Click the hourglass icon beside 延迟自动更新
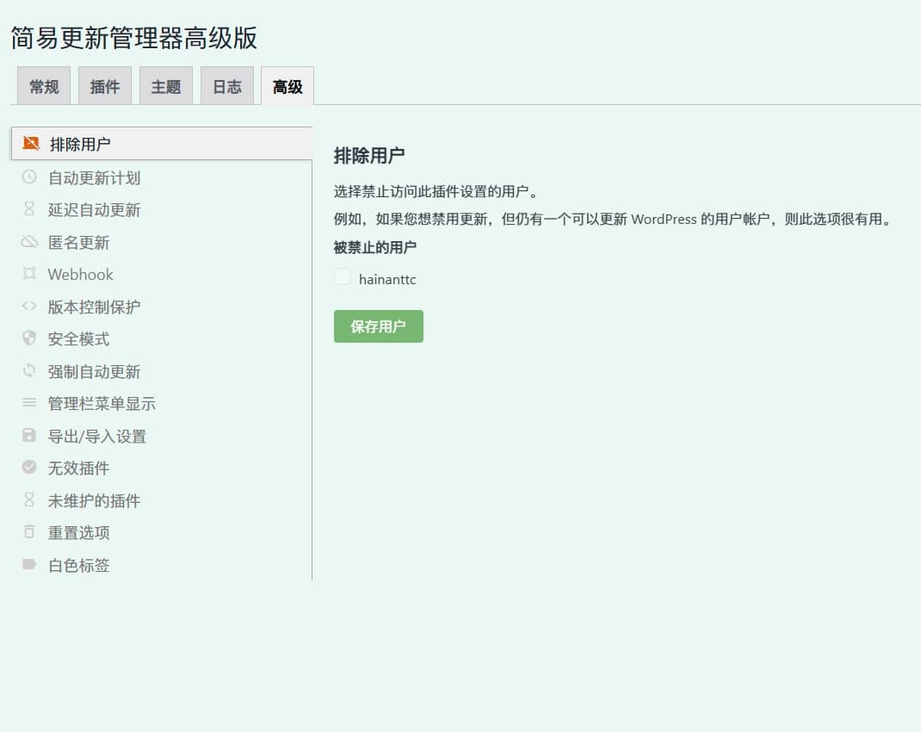This screenshot has height=732, width=921. pyautogui.click(x=29, y=209)
